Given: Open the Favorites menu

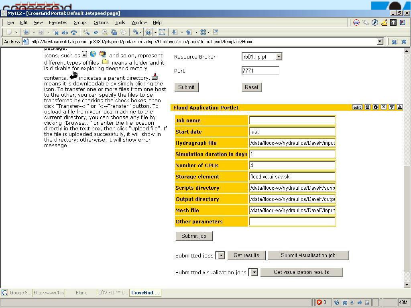Looking at the screenshot, I should 58,22.
